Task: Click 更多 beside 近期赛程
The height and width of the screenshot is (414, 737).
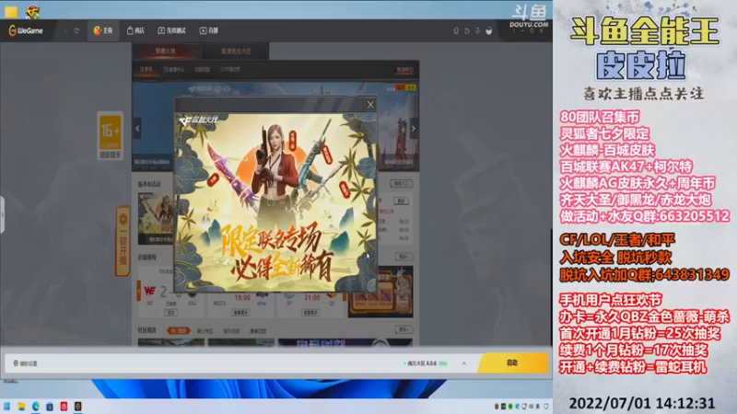Action: point(404,257)
